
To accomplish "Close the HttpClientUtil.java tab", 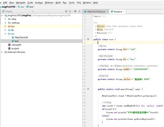I will click(x=107, y=12).
